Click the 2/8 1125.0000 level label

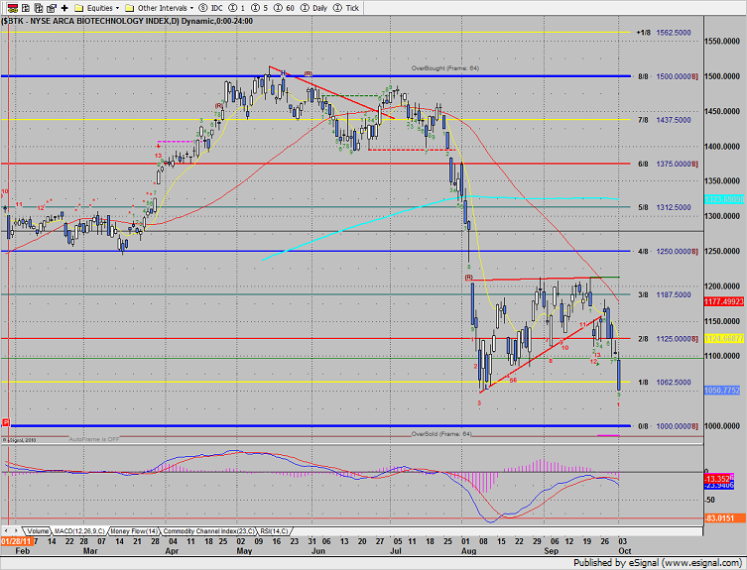click(668, 339)
